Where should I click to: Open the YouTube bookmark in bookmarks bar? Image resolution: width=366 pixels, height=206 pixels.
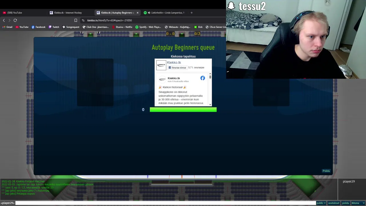(22, 27)
